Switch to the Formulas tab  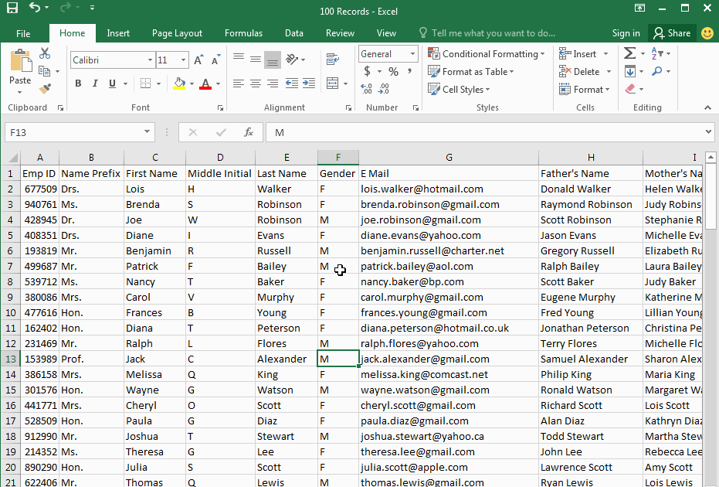(243, 33)
